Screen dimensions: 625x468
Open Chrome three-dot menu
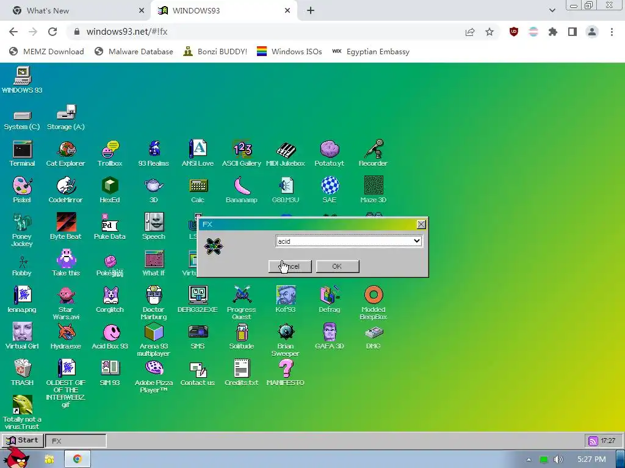point(612,32)
